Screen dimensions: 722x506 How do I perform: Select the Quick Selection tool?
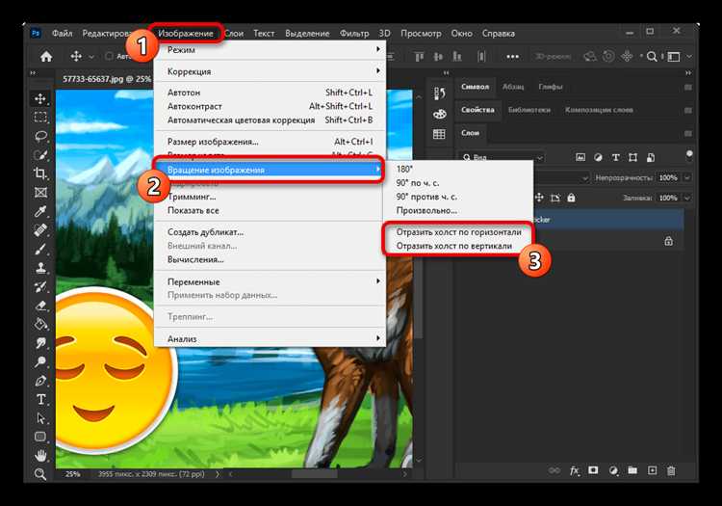coord(40,155)
